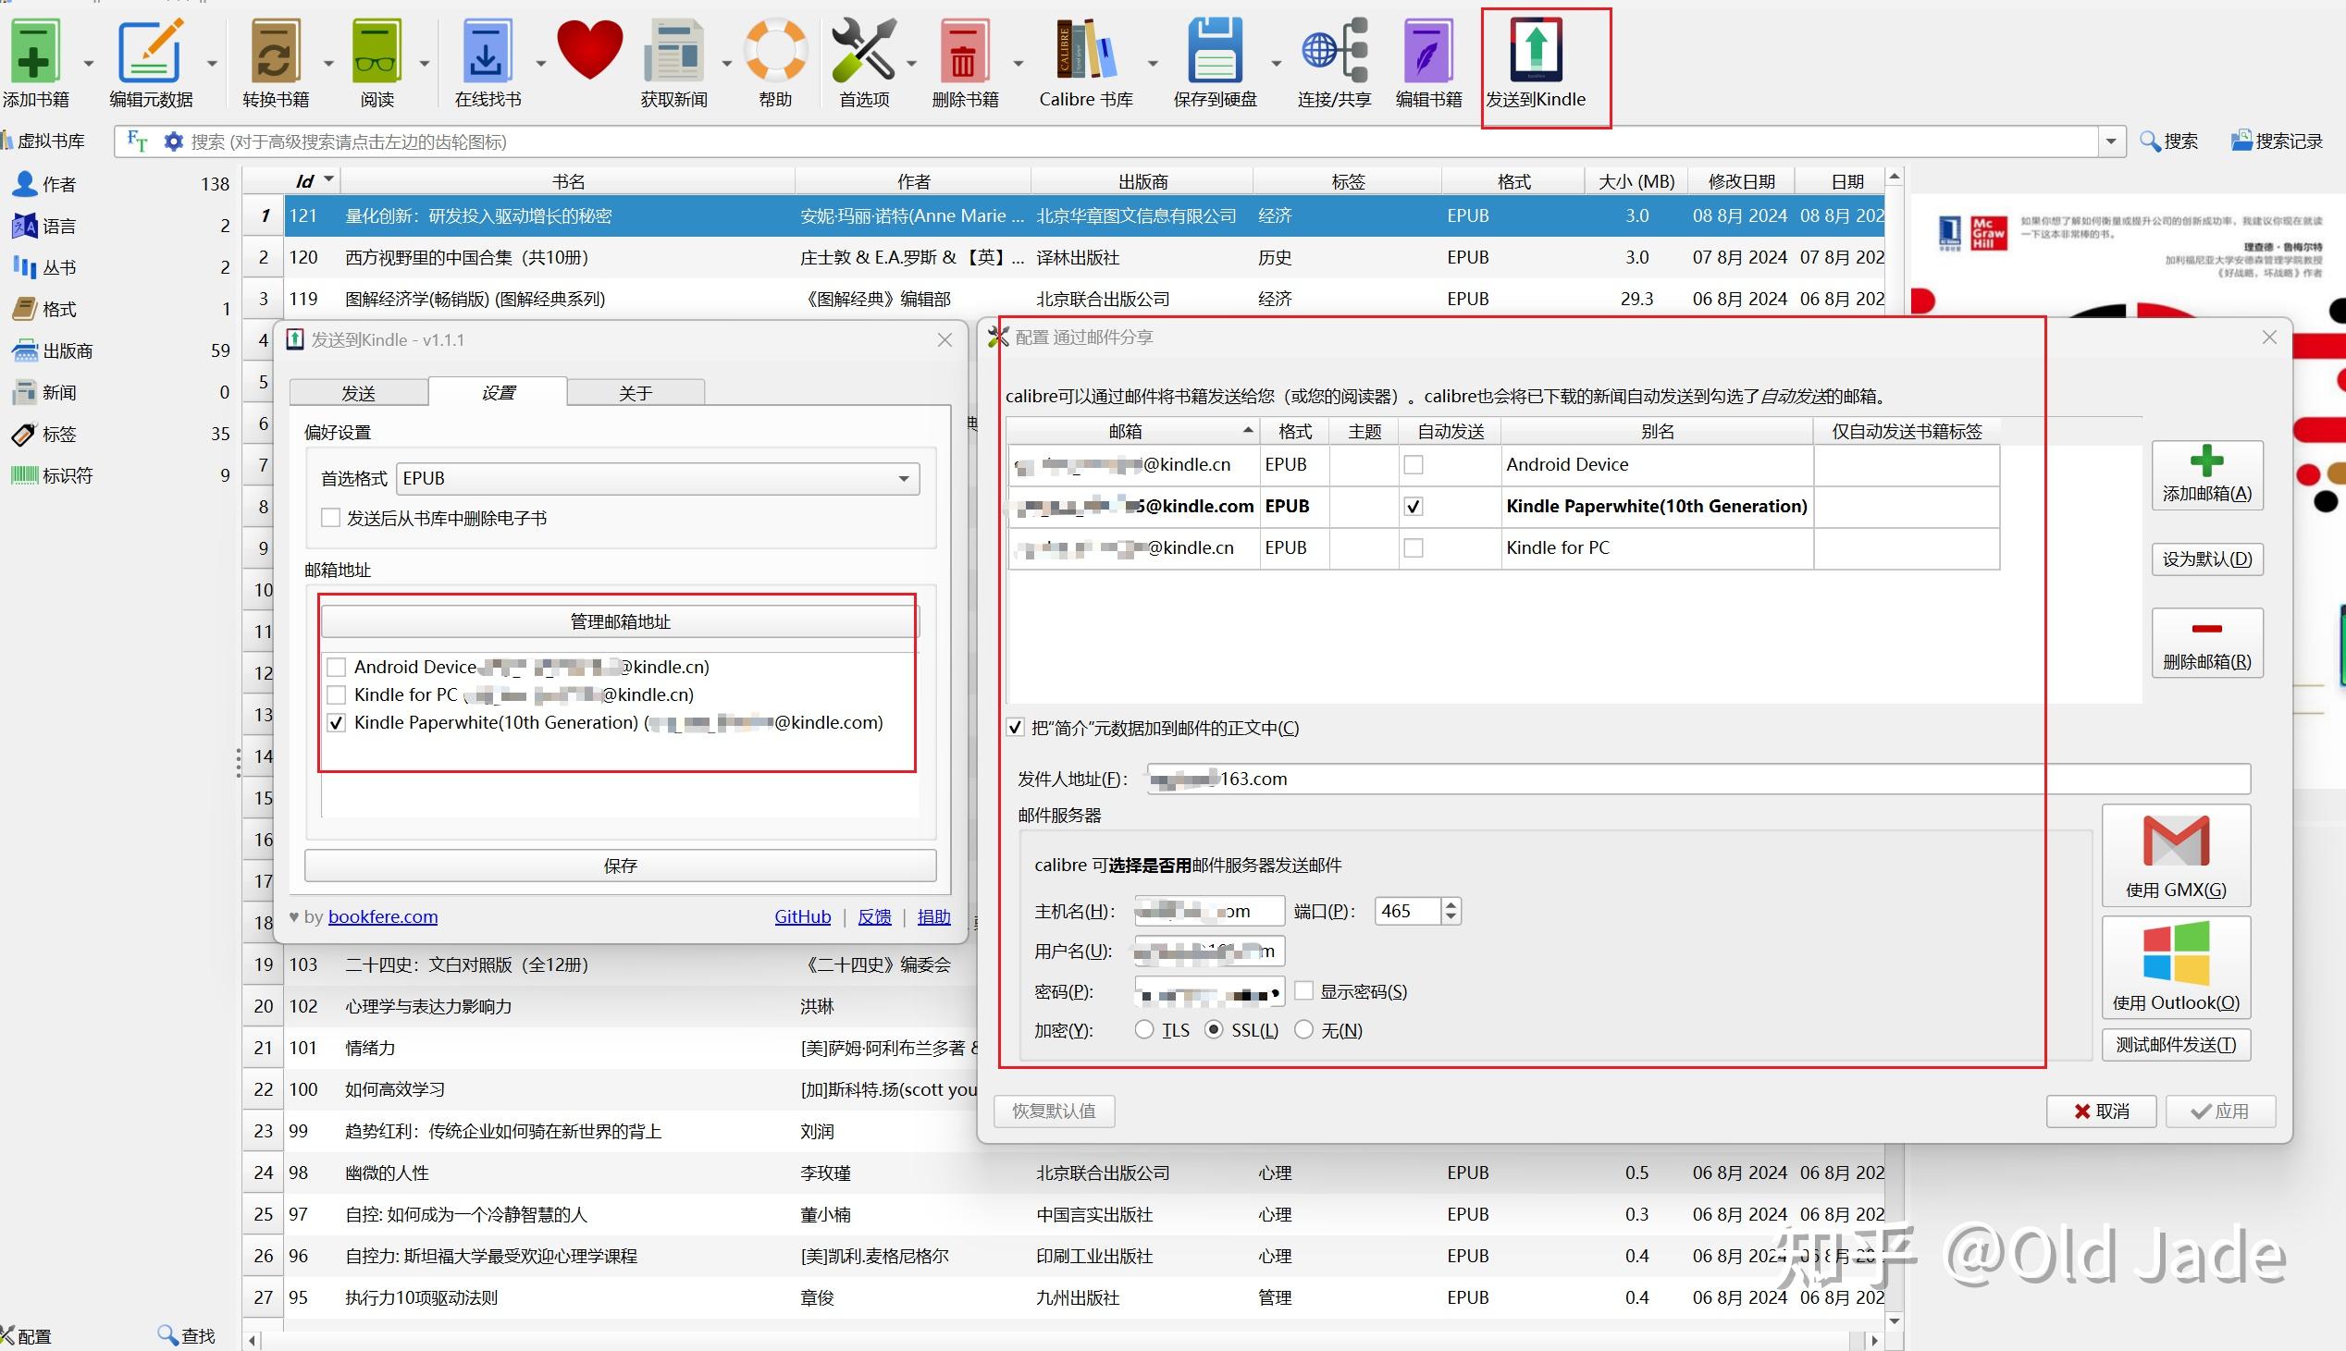Open Remove books dropdown arrow
Image resolution: width=2346 pixels, height=1351 pixels.
pos(1018,63)
